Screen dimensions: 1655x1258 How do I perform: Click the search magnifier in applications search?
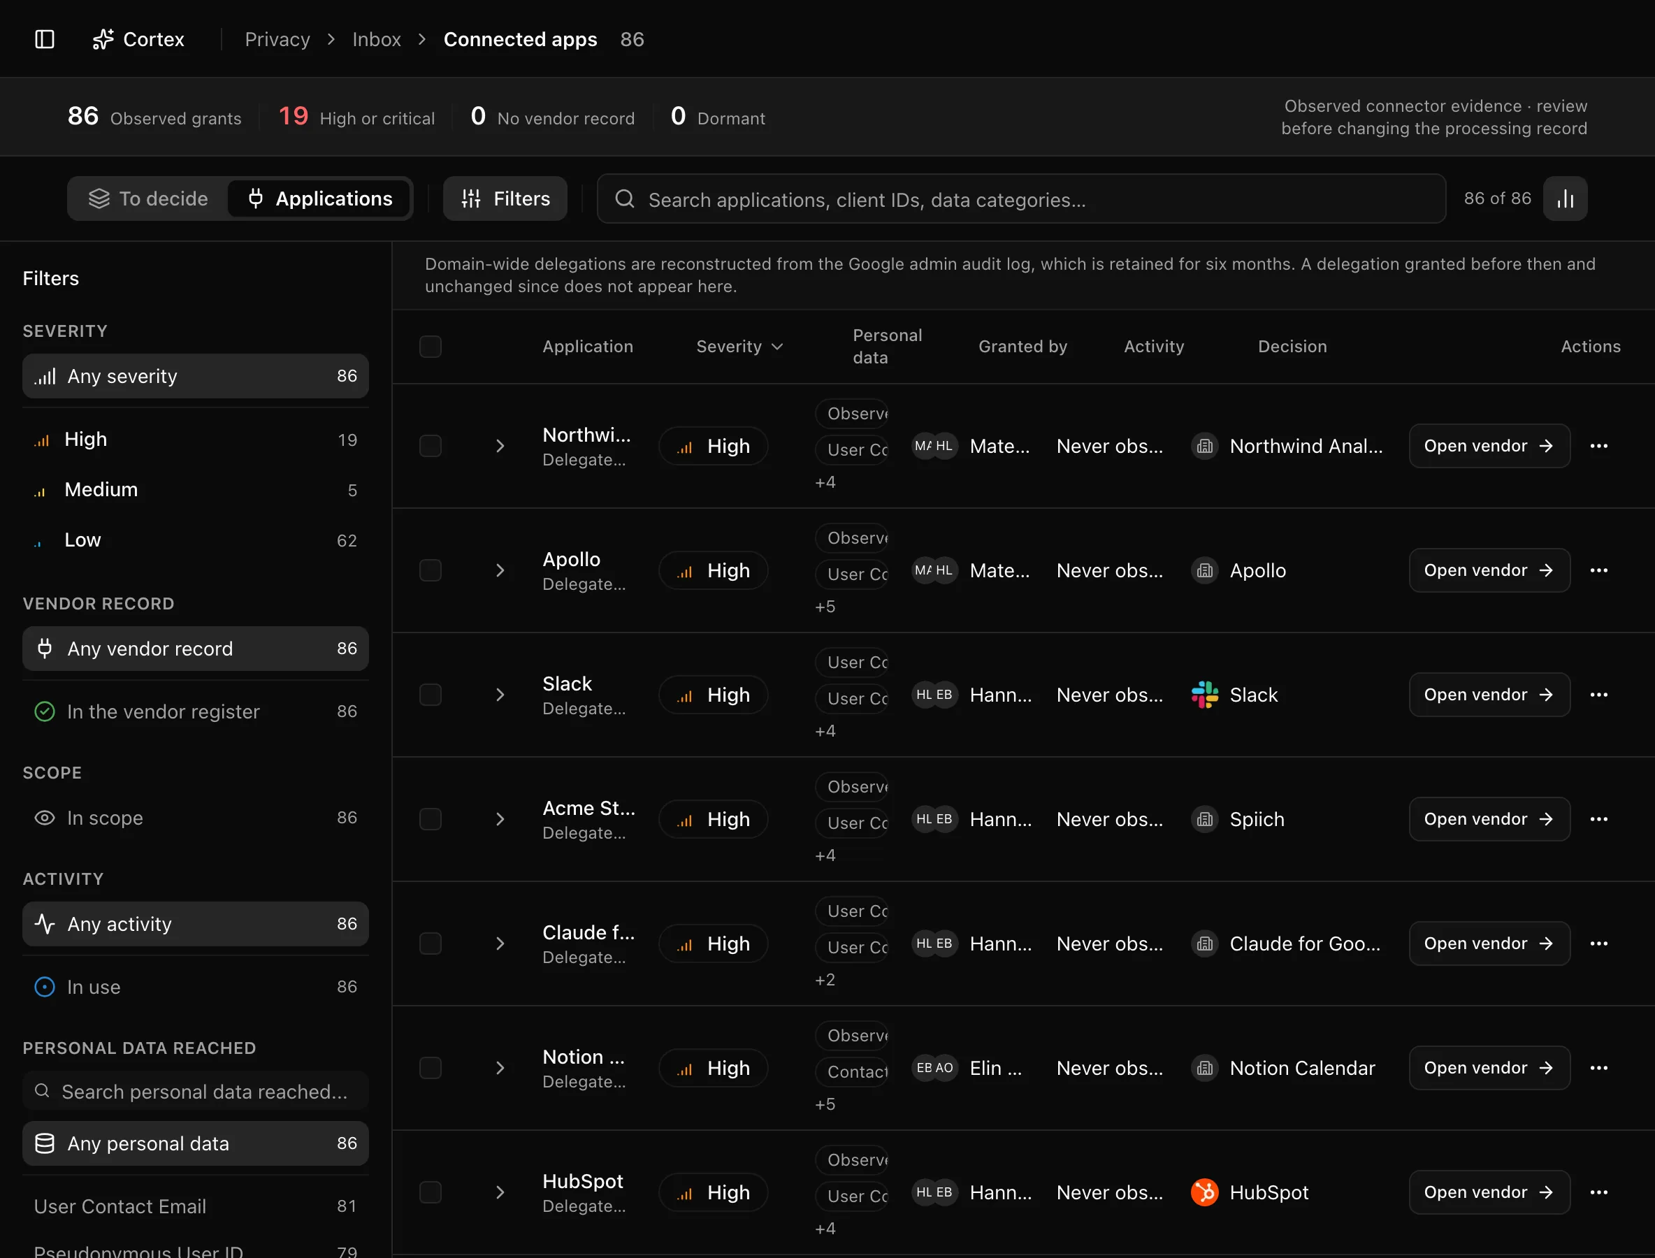(x=625, y=199)
